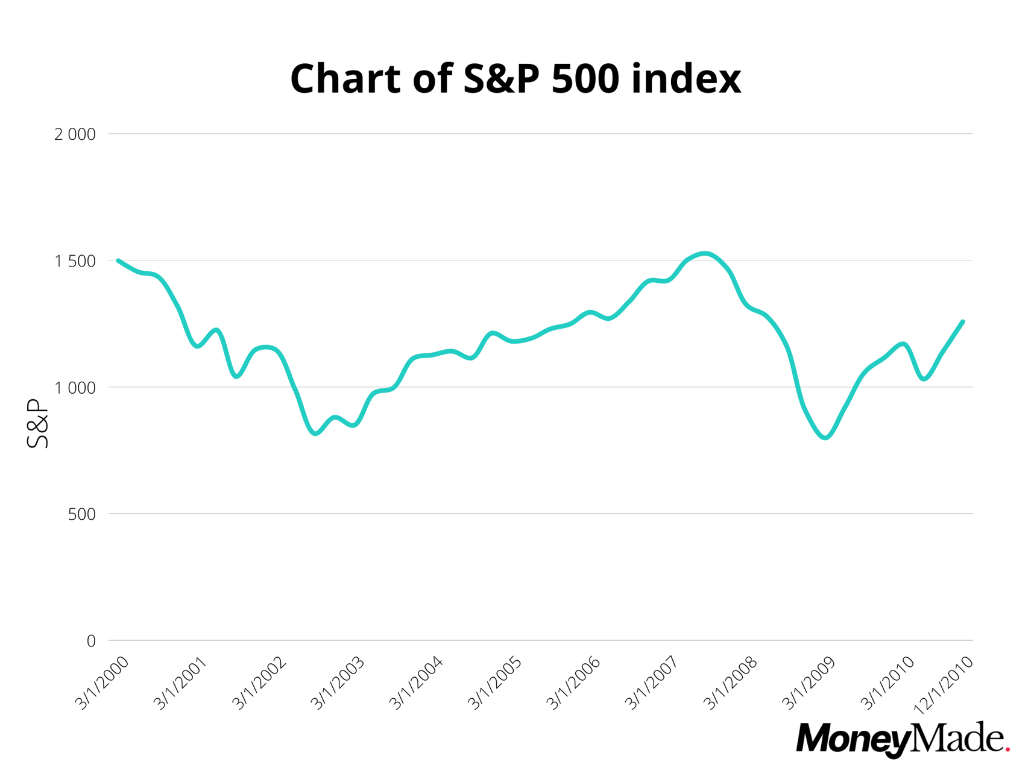Image resolution: width=1031 pixels, height=773 pixels.
Task: Click the 0 y-axis tick label
Action: click(91, 641)
